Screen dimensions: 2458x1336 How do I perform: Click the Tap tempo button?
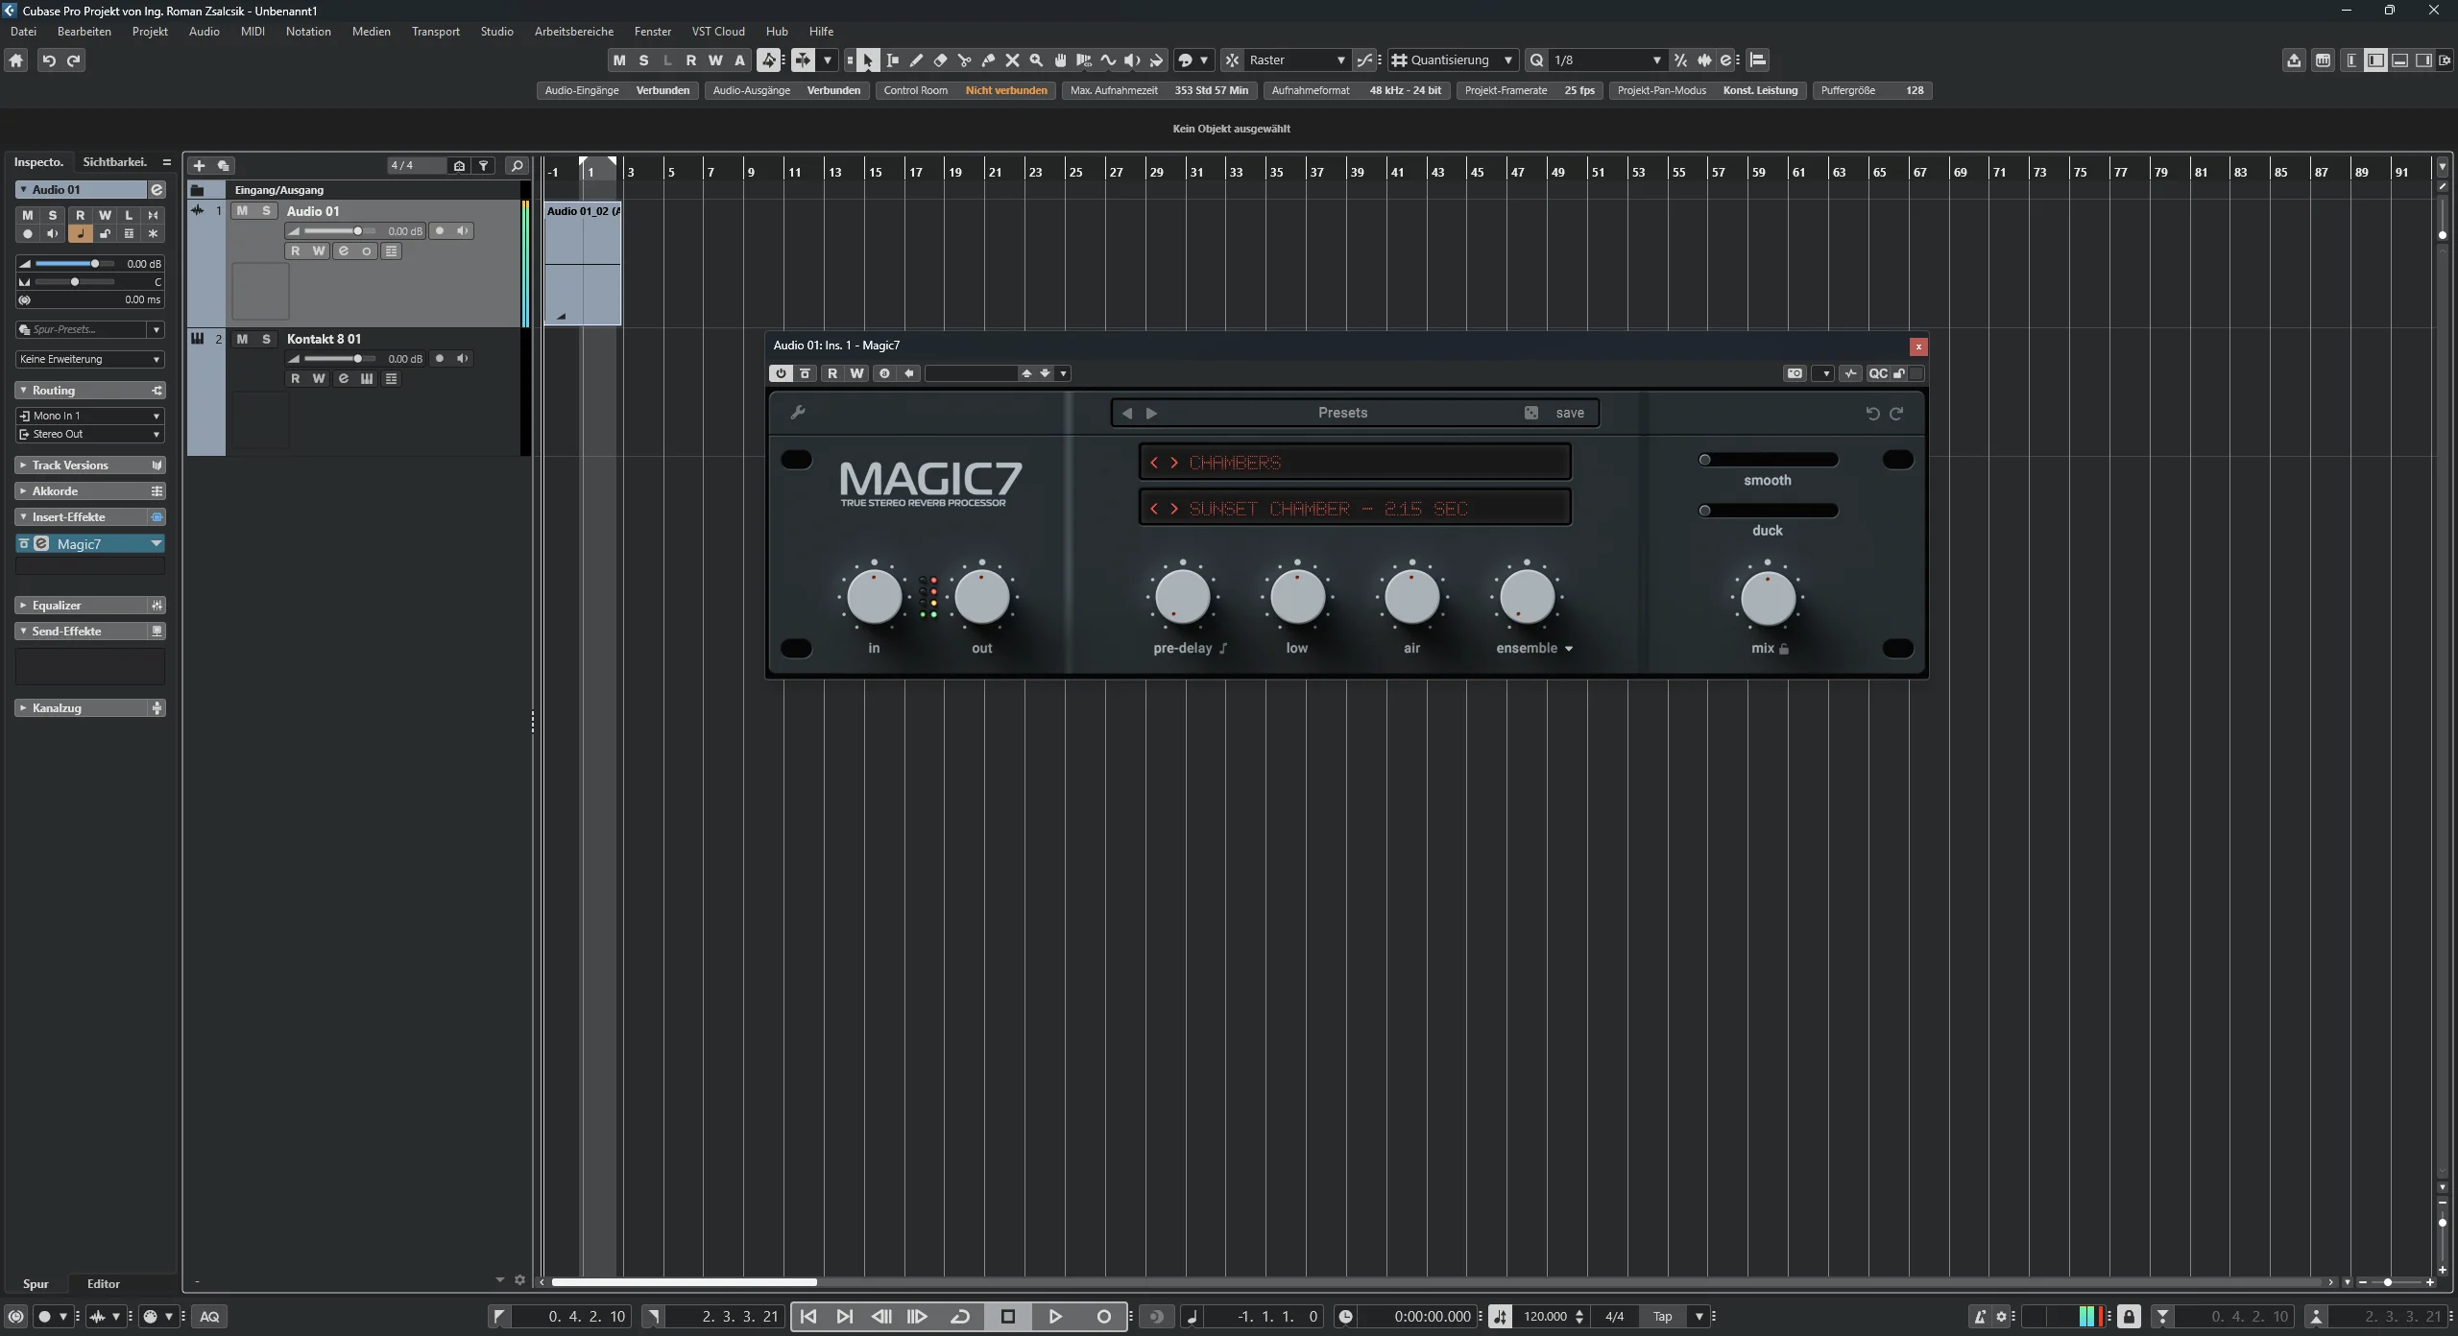(1663, 1317)
